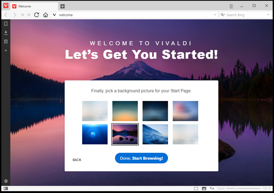Reload the page
Viewport: 274px width, 193px height.
click(37, 15)
